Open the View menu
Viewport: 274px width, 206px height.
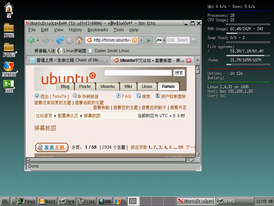point(58,30)
